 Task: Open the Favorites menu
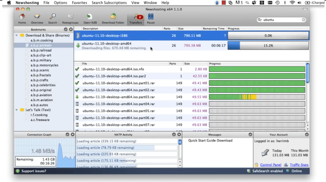[x=79, y=3]
